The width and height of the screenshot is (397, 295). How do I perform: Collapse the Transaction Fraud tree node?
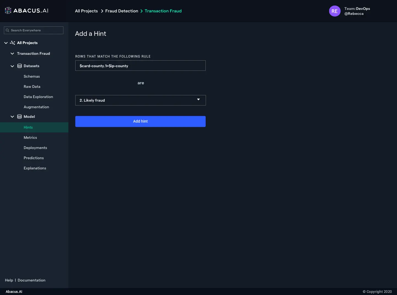[x=12, y=53]
